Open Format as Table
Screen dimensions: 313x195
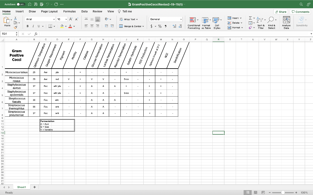click(x=206, y=23)
